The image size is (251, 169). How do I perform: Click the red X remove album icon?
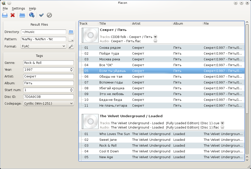13,15
